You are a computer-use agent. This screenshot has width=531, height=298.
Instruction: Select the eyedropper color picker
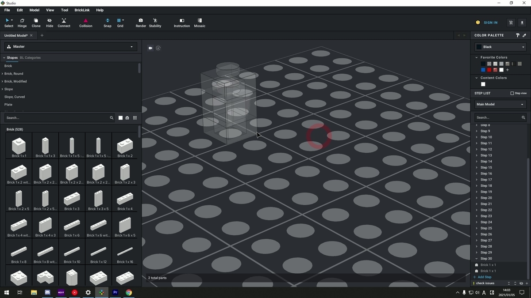pyautogui.click(x=524, y=35)
